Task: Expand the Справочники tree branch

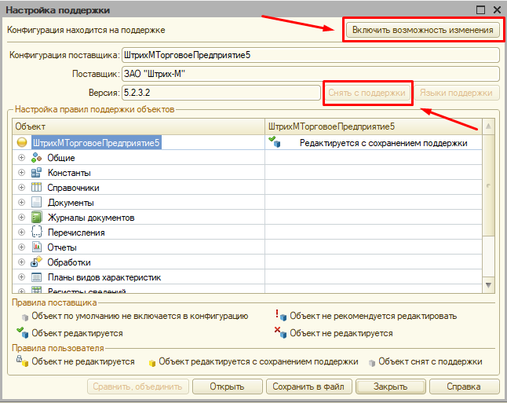Action: tap(21, 188)
